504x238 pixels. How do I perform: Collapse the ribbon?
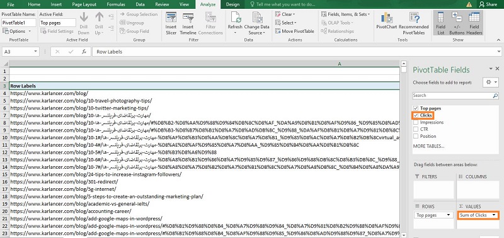[498, 40]
